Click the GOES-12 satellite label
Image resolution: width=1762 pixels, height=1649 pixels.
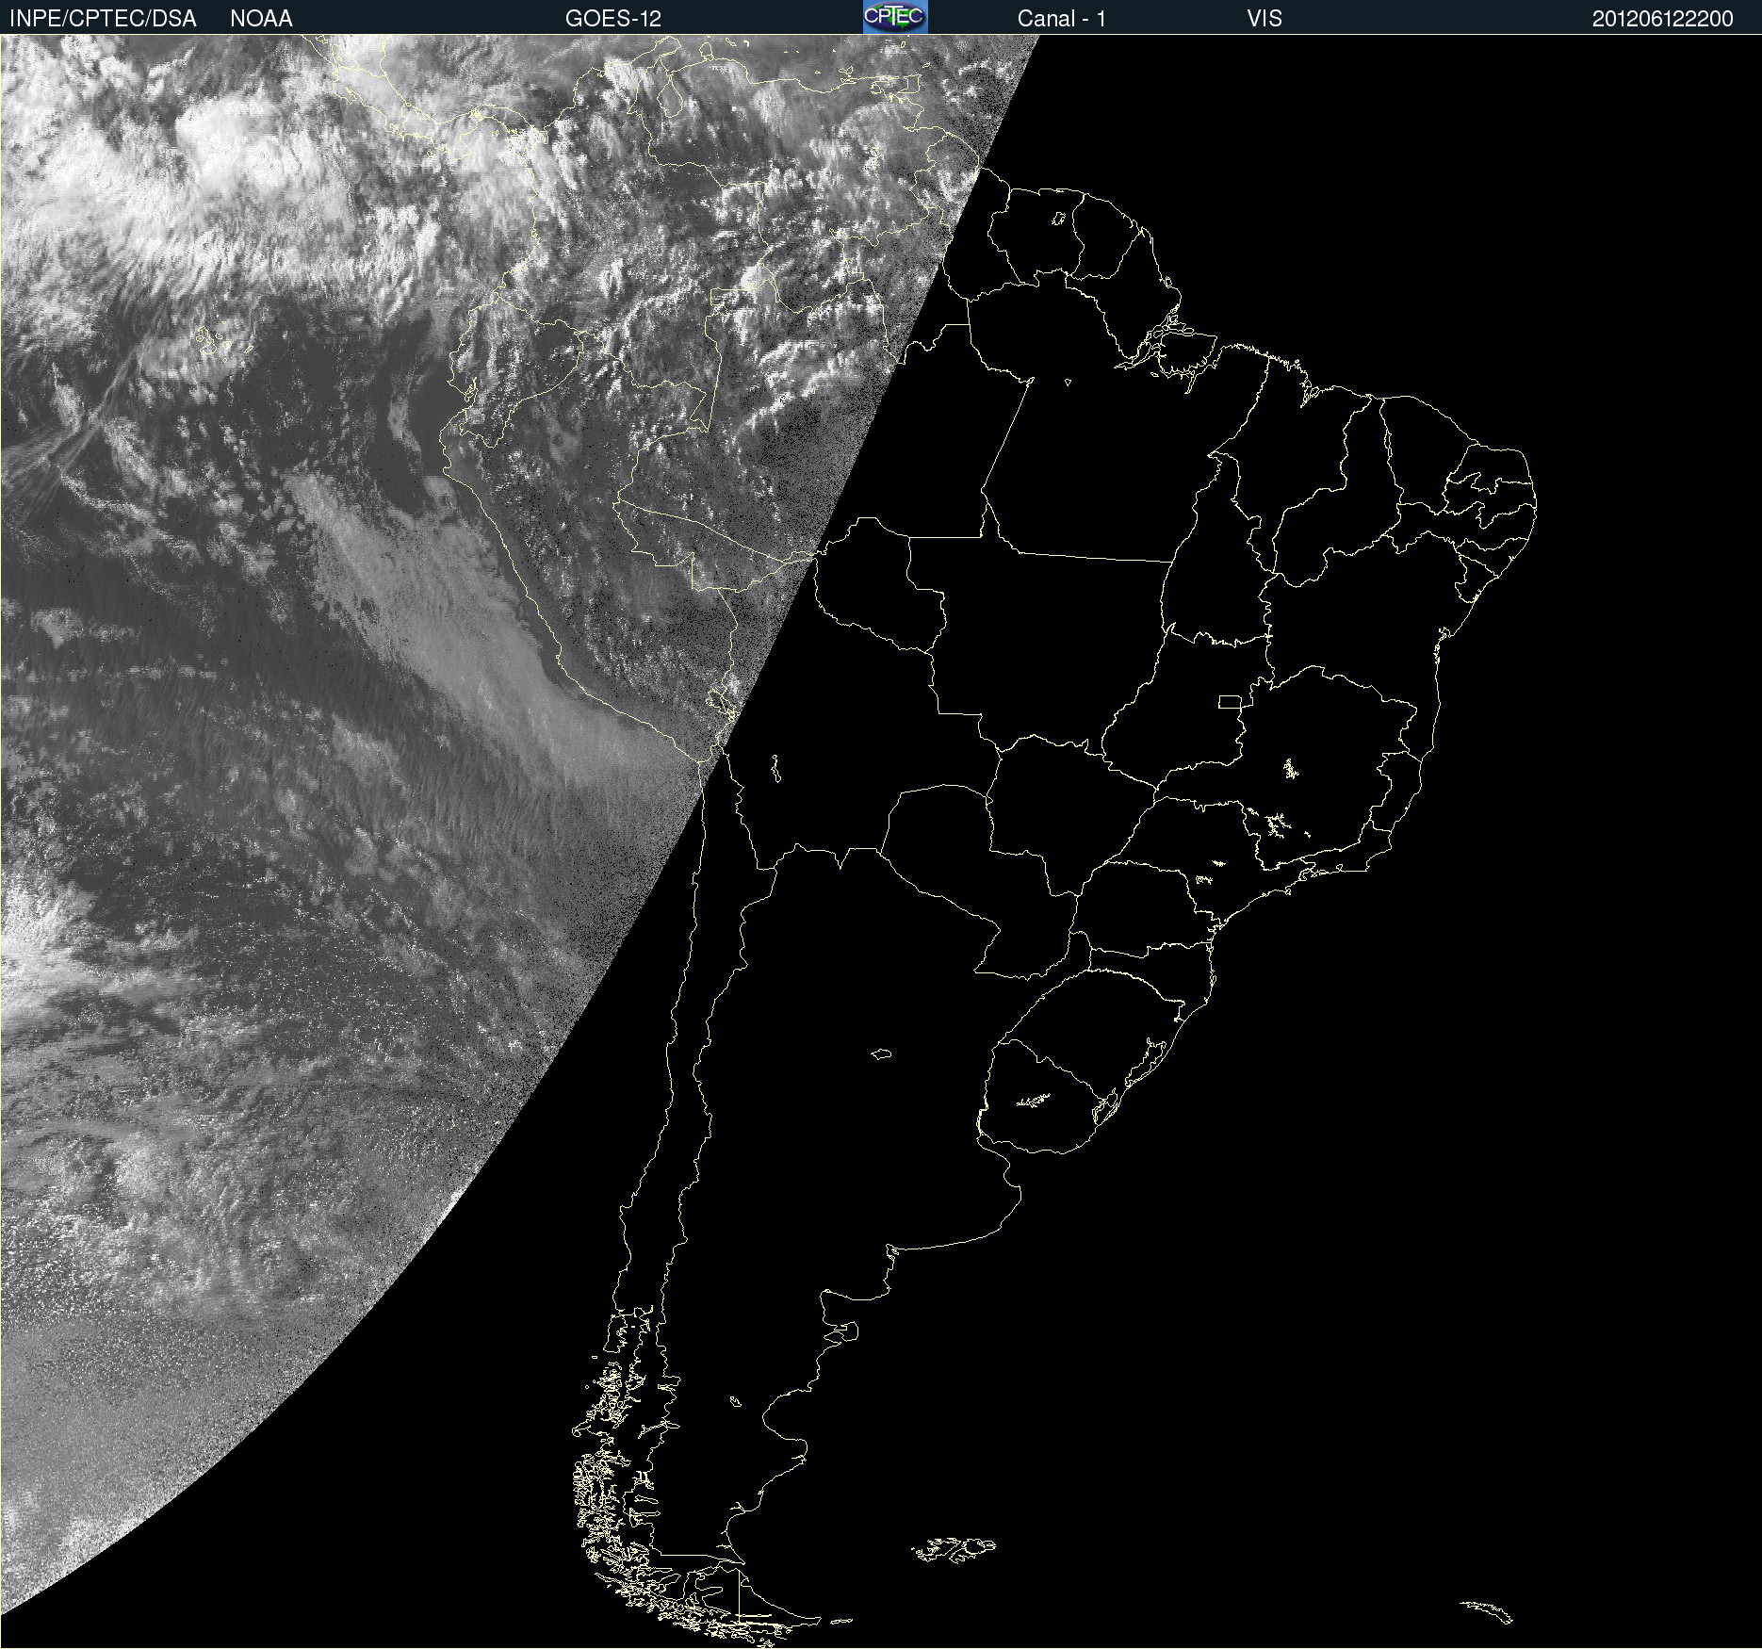tap(613, 19)
